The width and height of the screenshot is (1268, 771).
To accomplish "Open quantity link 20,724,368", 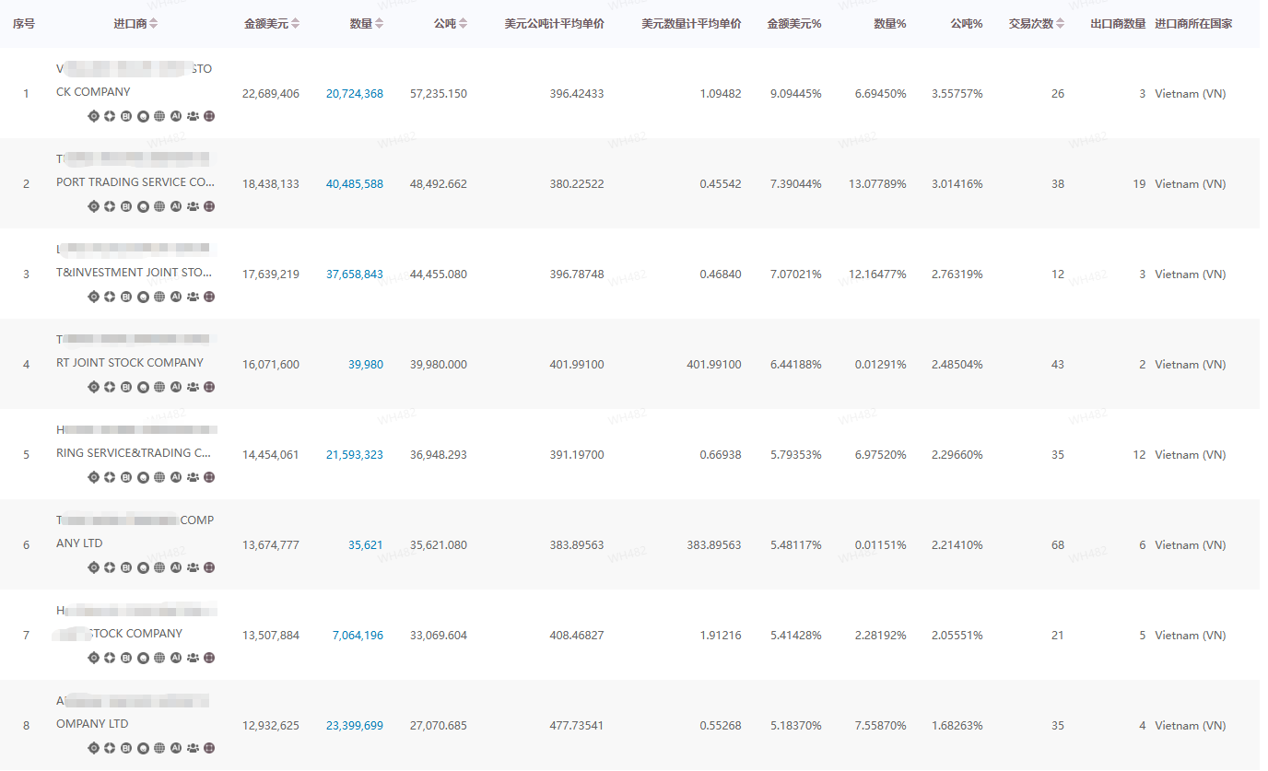I will click(354, 94).
